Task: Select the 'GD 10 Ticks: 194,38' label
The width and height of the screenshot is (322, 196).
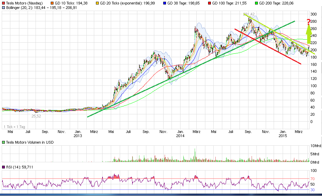Action: (71, 3)
